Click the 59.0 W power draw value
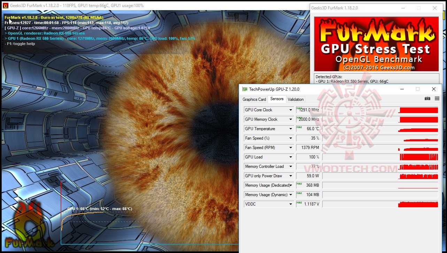Screen dimensions: 447x253 point(308,176)
